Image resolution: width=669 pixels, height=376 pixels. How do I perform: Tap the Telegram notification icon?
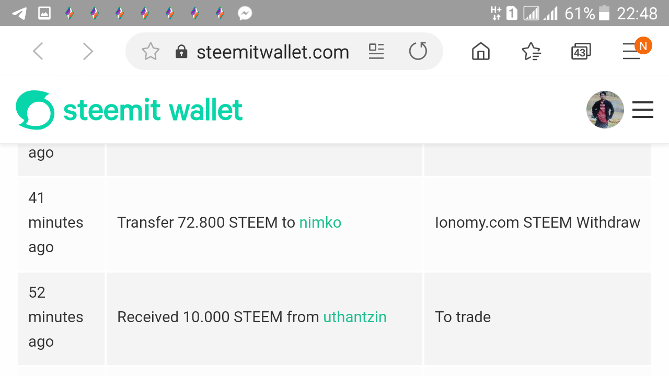coord(19,13)
